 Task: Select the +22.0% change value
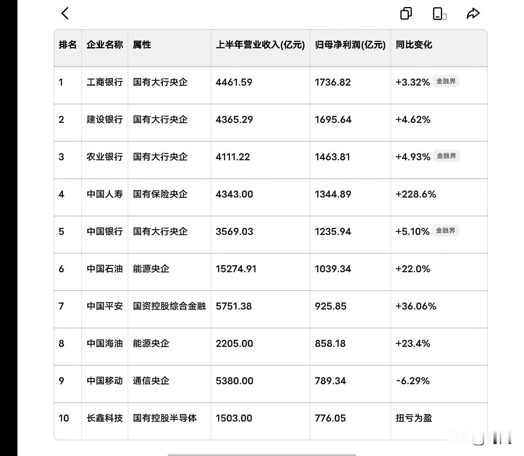pyautogui.click(x=413, y=269)
